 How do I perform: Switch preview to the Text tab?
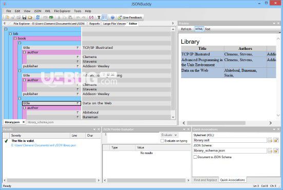pos(207,29)
